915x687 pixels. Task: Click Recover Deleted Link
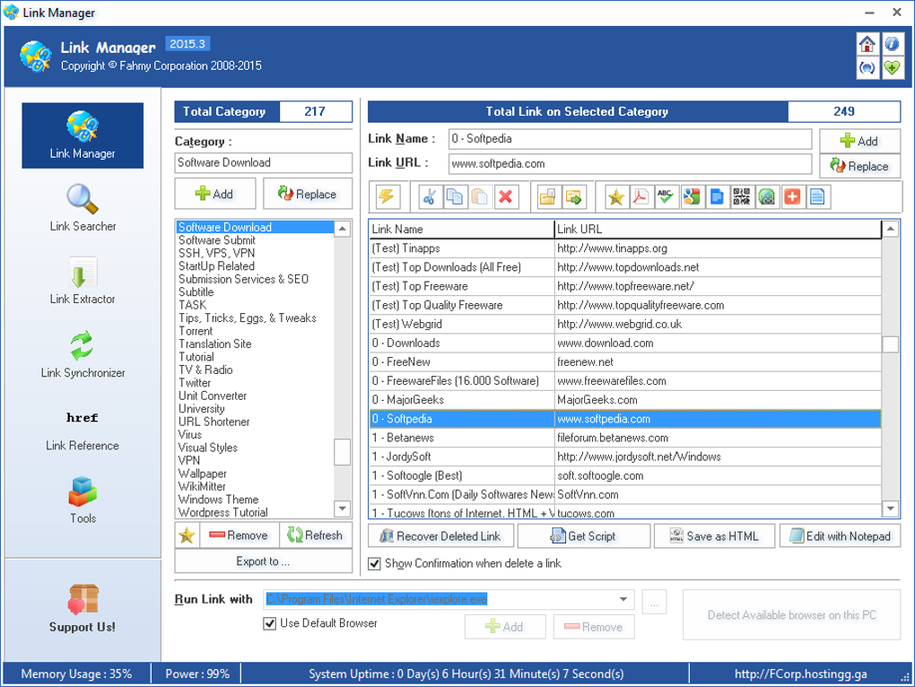pos(441,536)
